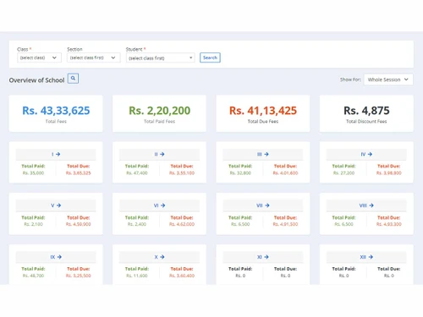Click class VII due value Rs. 4,91,500
The width and height of the screenshot is (423, 317).
285,224
